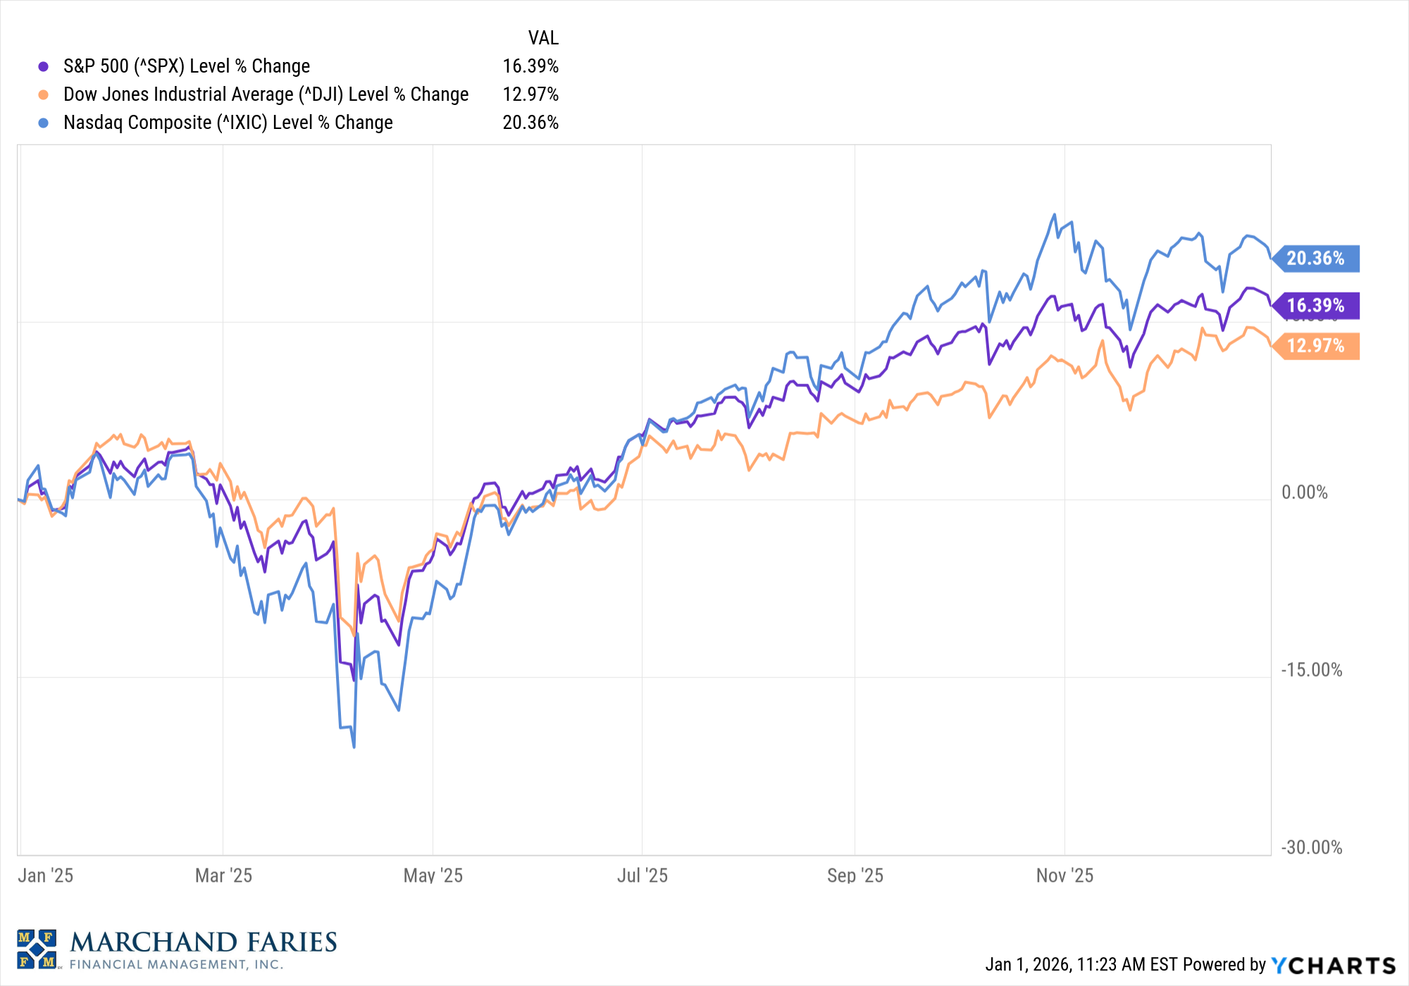Screen dimensions: 1409x986
Task: Click the Jan '25 x-axis label
Action: (x=46, y=875)
